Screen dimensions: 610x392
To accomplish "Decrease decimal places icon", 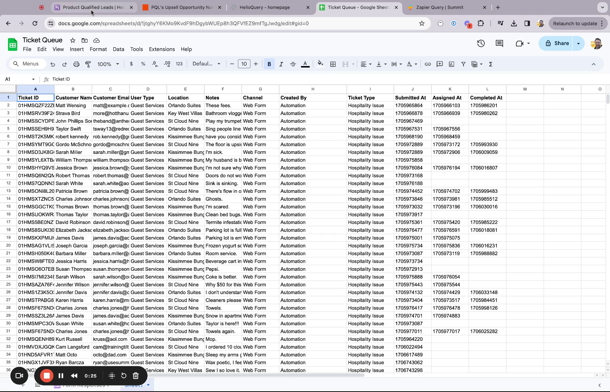I will pos(155,64).
